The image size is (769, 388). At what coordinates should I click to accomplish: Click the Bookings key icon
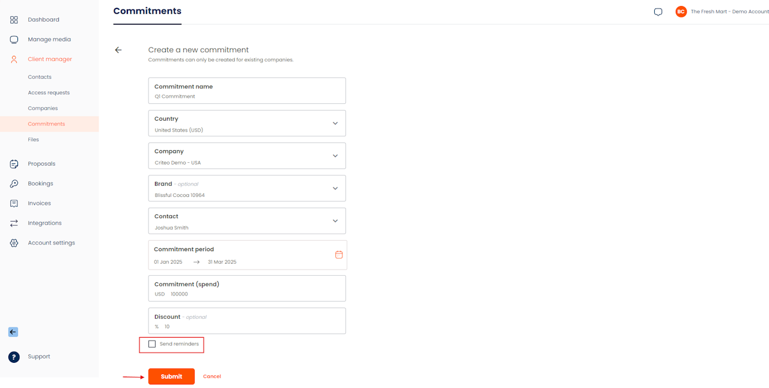pyautogui.click(x=14, y=184)
